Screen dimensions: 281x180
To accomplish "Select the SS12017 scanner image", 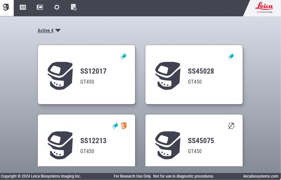I will click(x=60, y=76).
